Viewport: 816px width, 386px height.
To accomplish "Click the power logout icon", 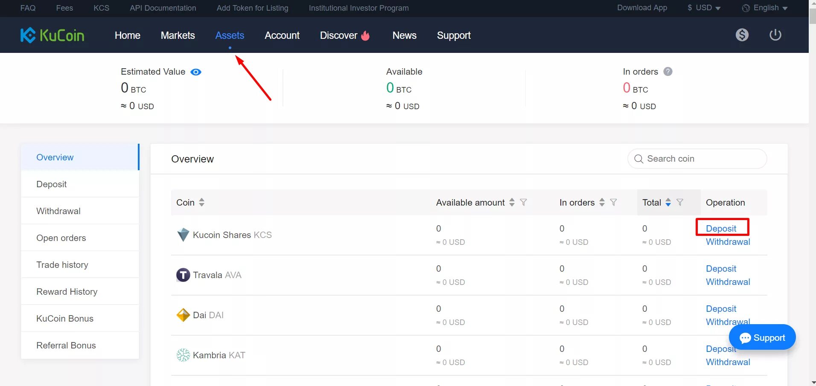I will (775, 35).
